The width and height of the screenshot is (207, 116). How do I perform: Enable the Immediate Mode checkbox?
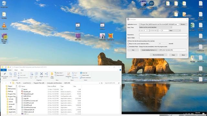coord(128,46)
